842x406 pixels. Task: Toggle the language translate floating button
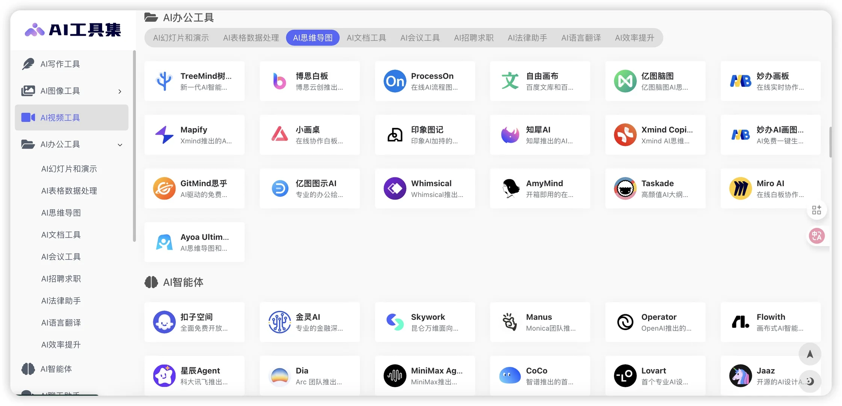(817, 236)
